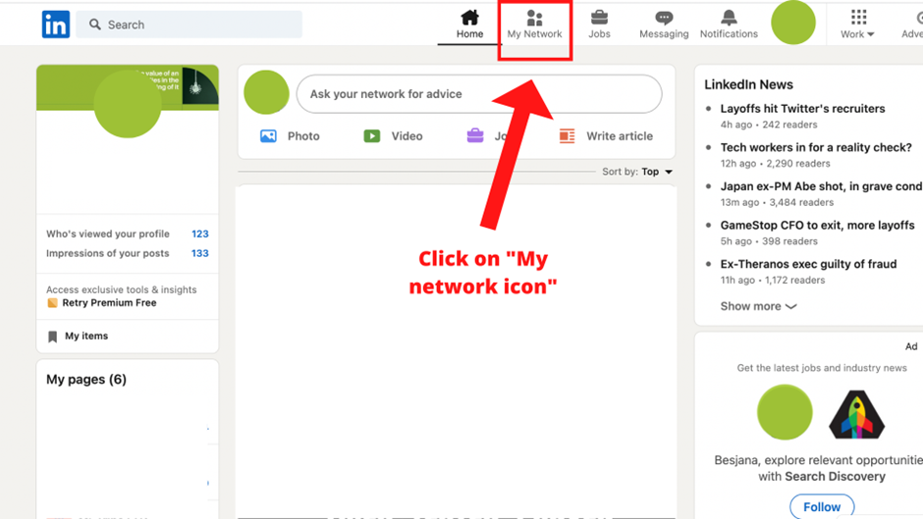Click the Home house icon

(469, 18)
